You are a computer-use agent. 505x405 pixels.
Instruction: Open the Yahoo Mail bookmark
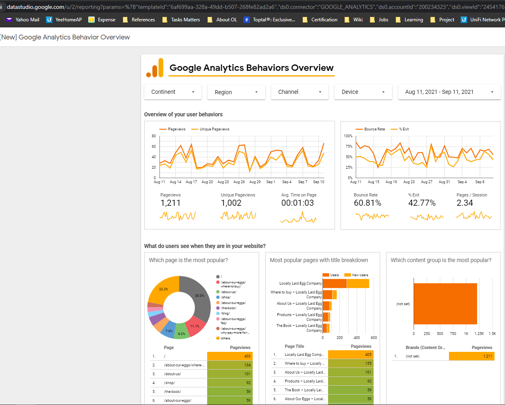[x=23, y=19]
